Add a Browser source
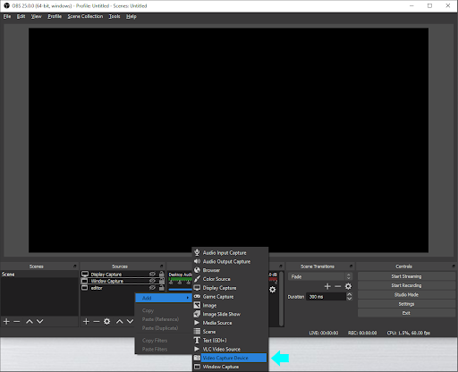Viewport: 458px width, 372px height. 230,270
